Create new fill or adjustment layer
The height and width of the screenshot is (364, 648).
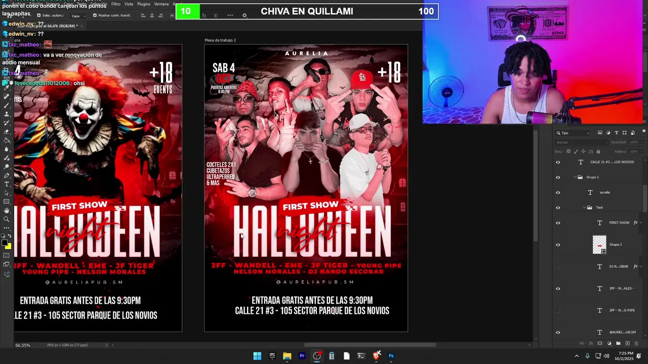[609, 343]
